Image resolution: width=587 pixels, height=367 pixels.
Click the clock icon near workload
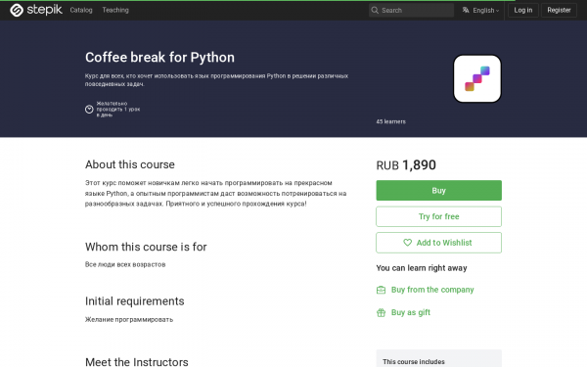(89, 109)
